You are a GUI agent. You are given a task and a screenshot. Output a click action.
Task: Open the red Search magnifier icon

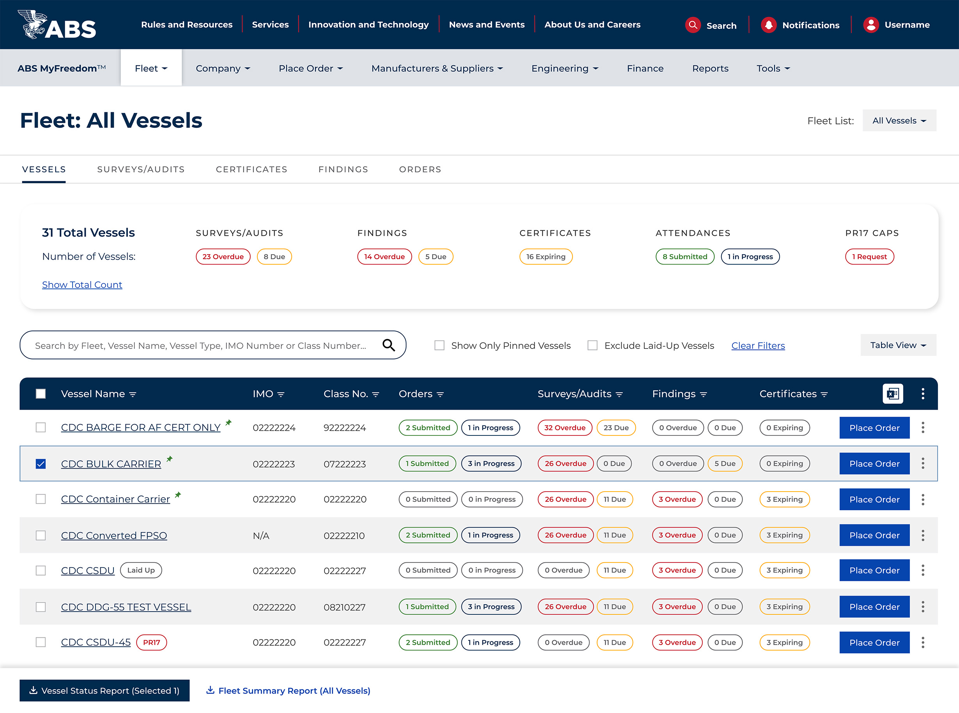coord(693,25)
